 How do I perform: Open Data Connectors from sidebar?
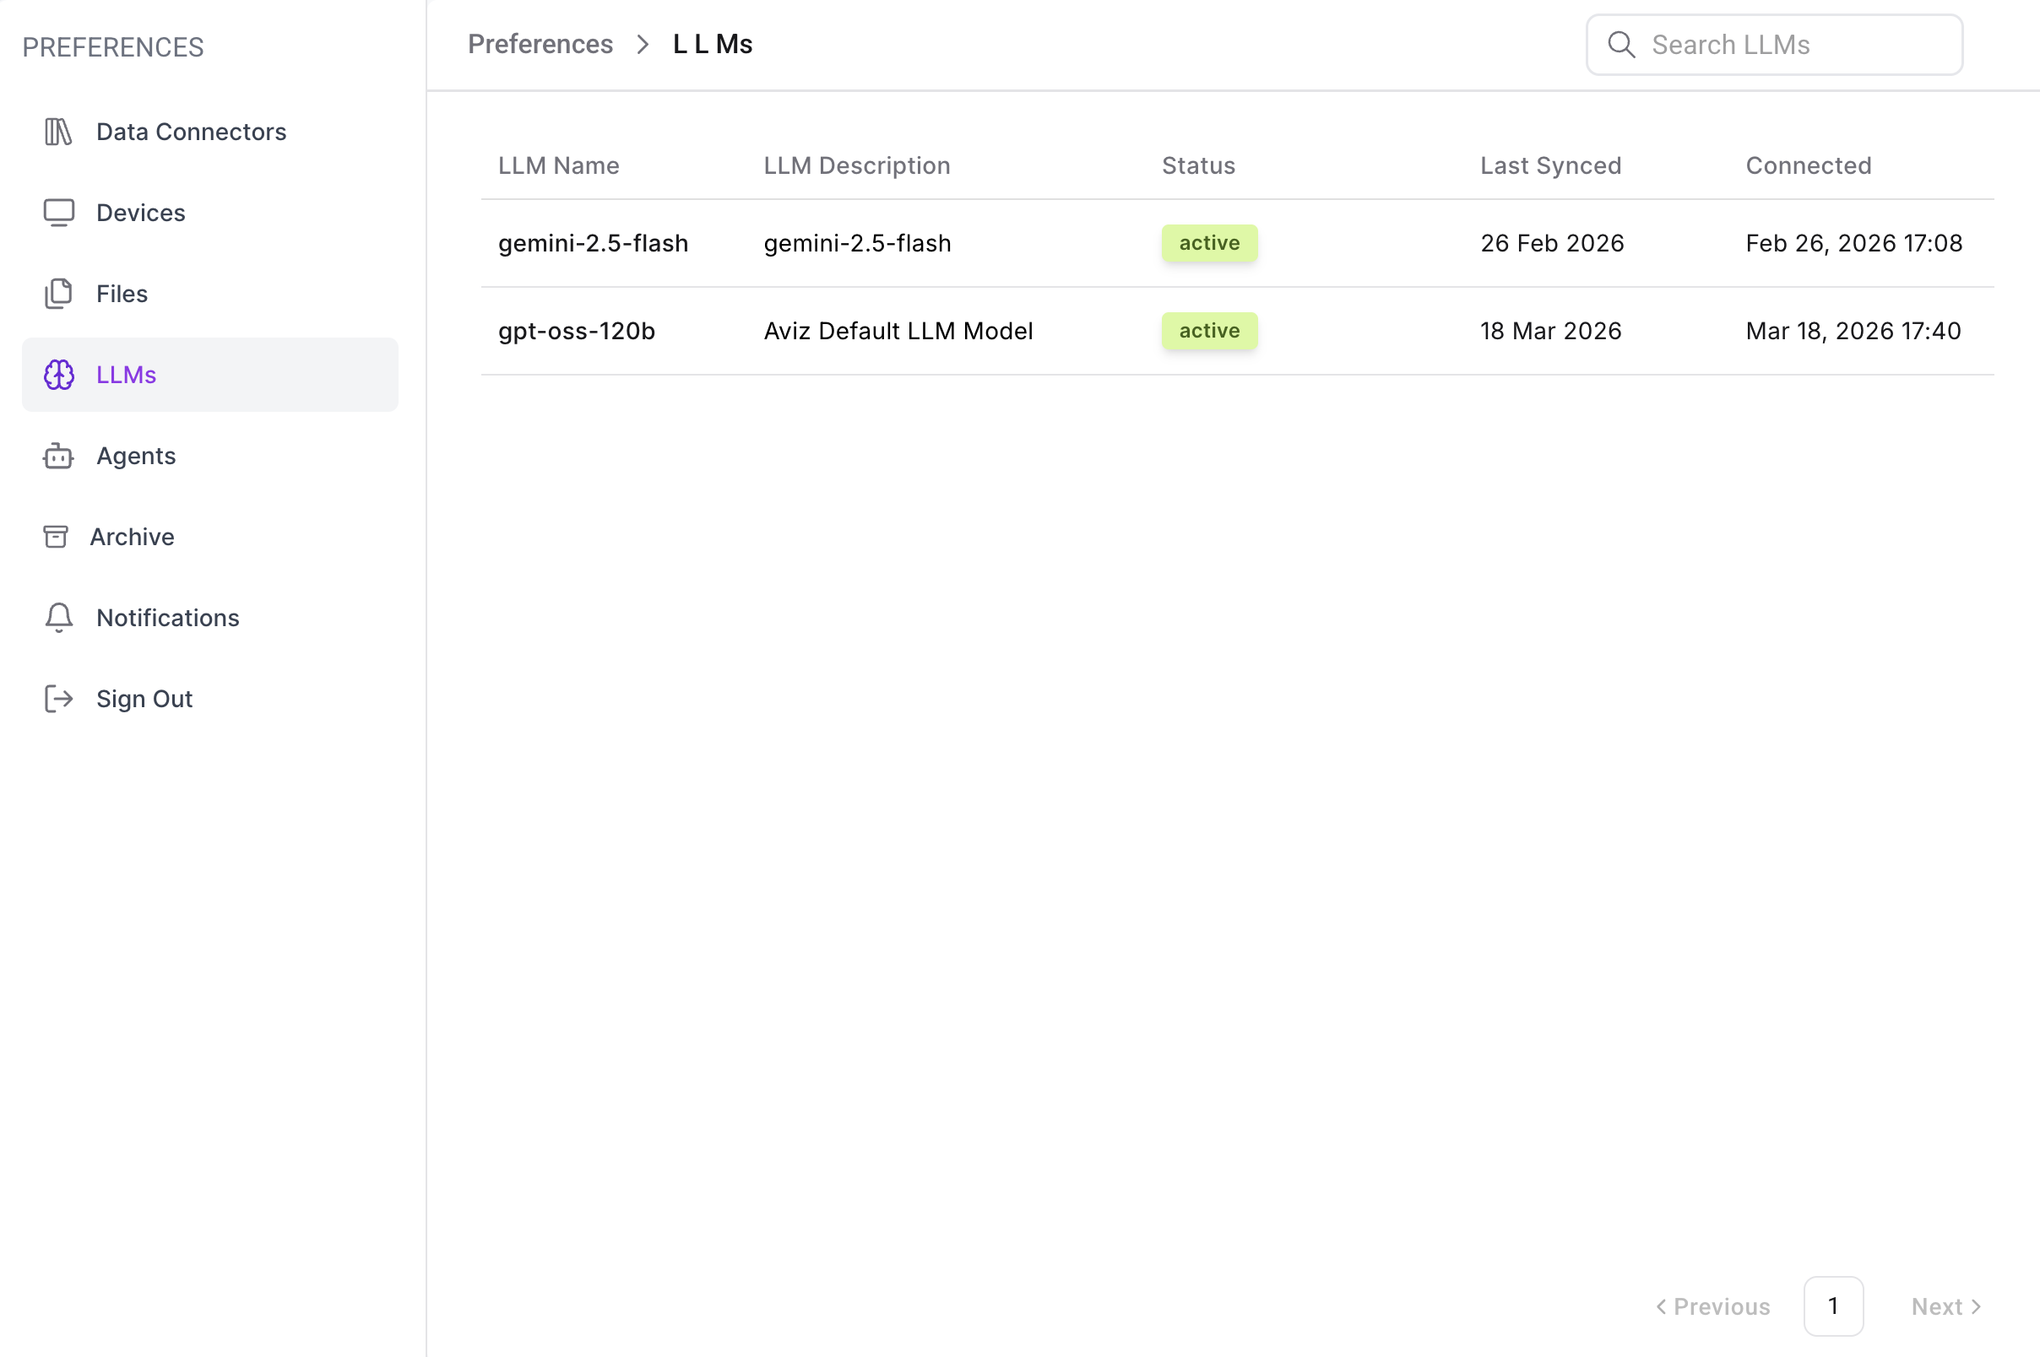click(191, 132)
